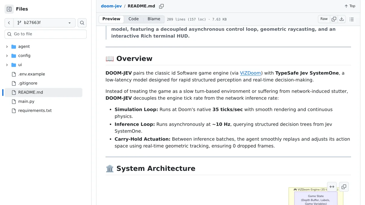Viewport: 365px width, 205px height.
Task: Go back using the left arrow button
Action: click(9, 23)
